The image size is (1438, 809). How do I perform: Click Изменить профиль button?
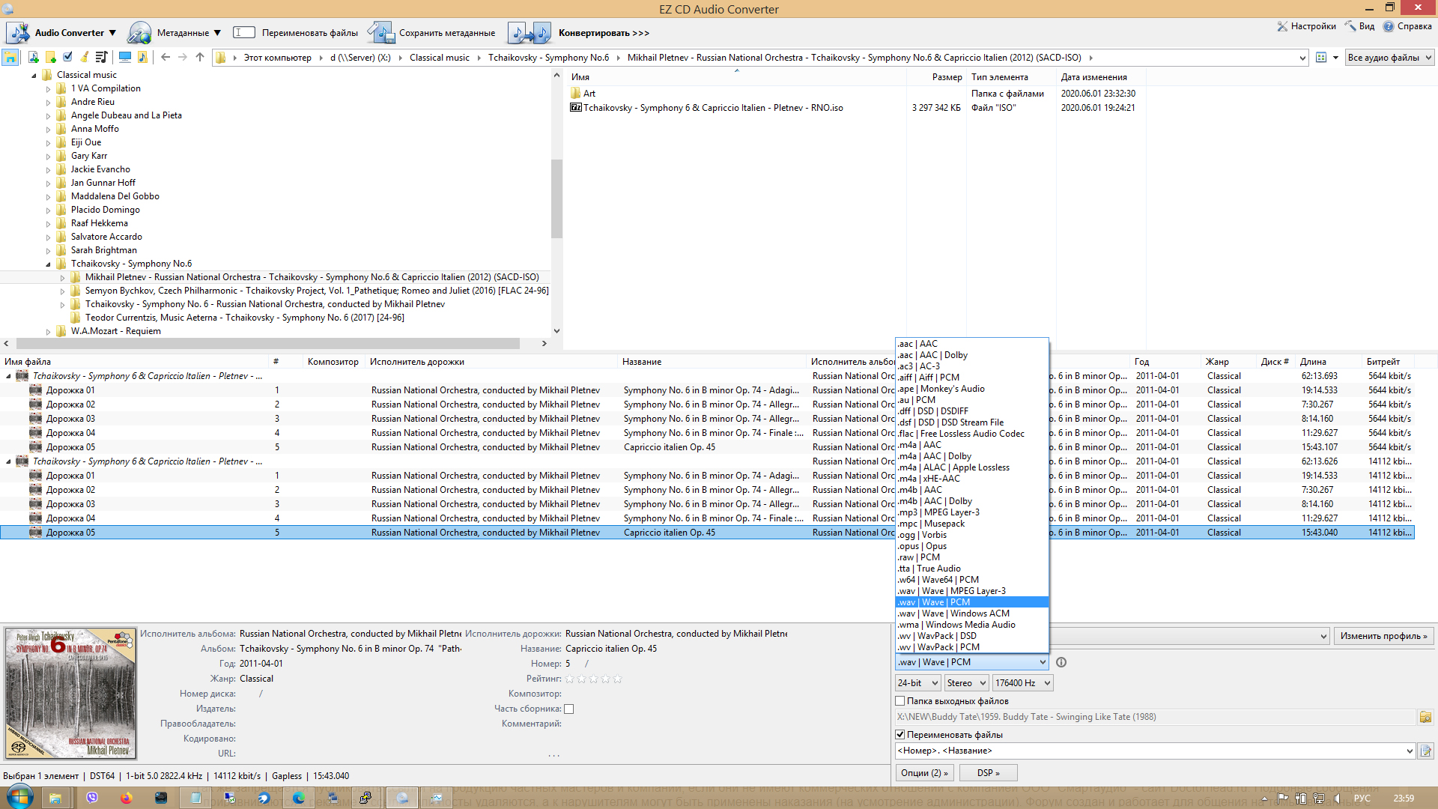point(1383,636)
